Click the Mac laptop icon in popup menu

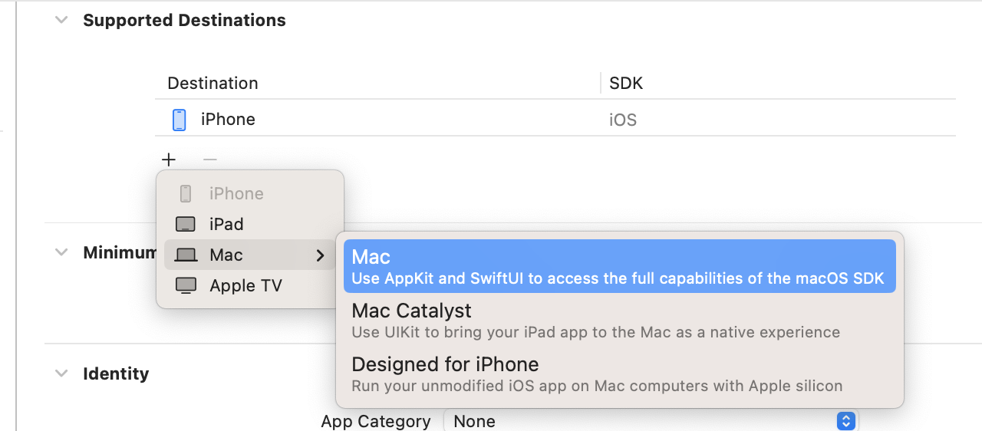186,255
